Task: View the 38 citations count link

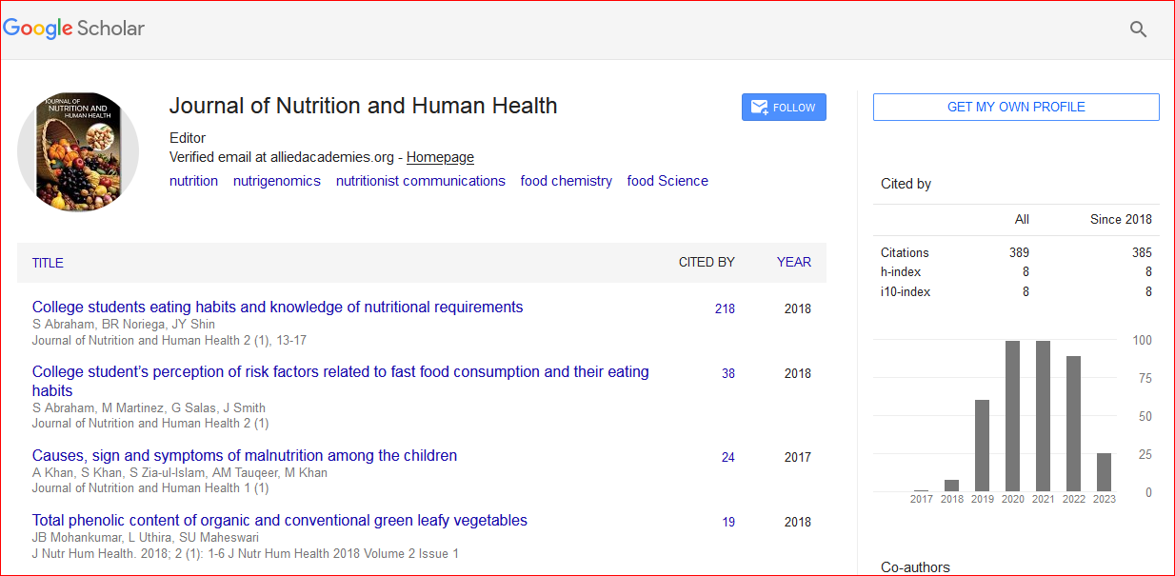Action: tap(727, 373)
